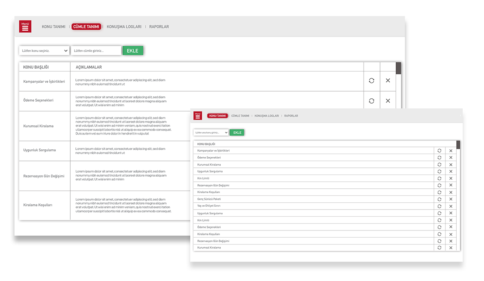Viewport: 484px width, 281px height.
Task: Remove the Yaş ve Ehliyet Sınırı topic
Action: click(x=451, y=206)
